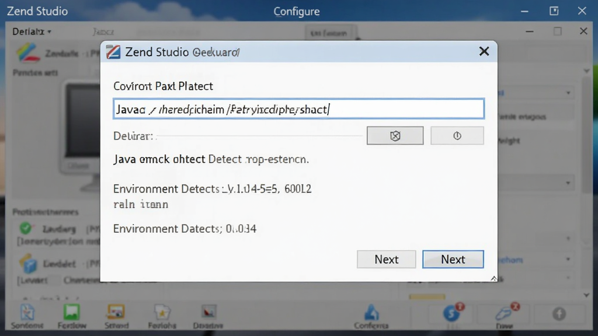Image resolution: width=598 pixels, height=336 pixels.
Task: Click the shield-with-X icon button beside Delirar
Action: coord(395,135)
